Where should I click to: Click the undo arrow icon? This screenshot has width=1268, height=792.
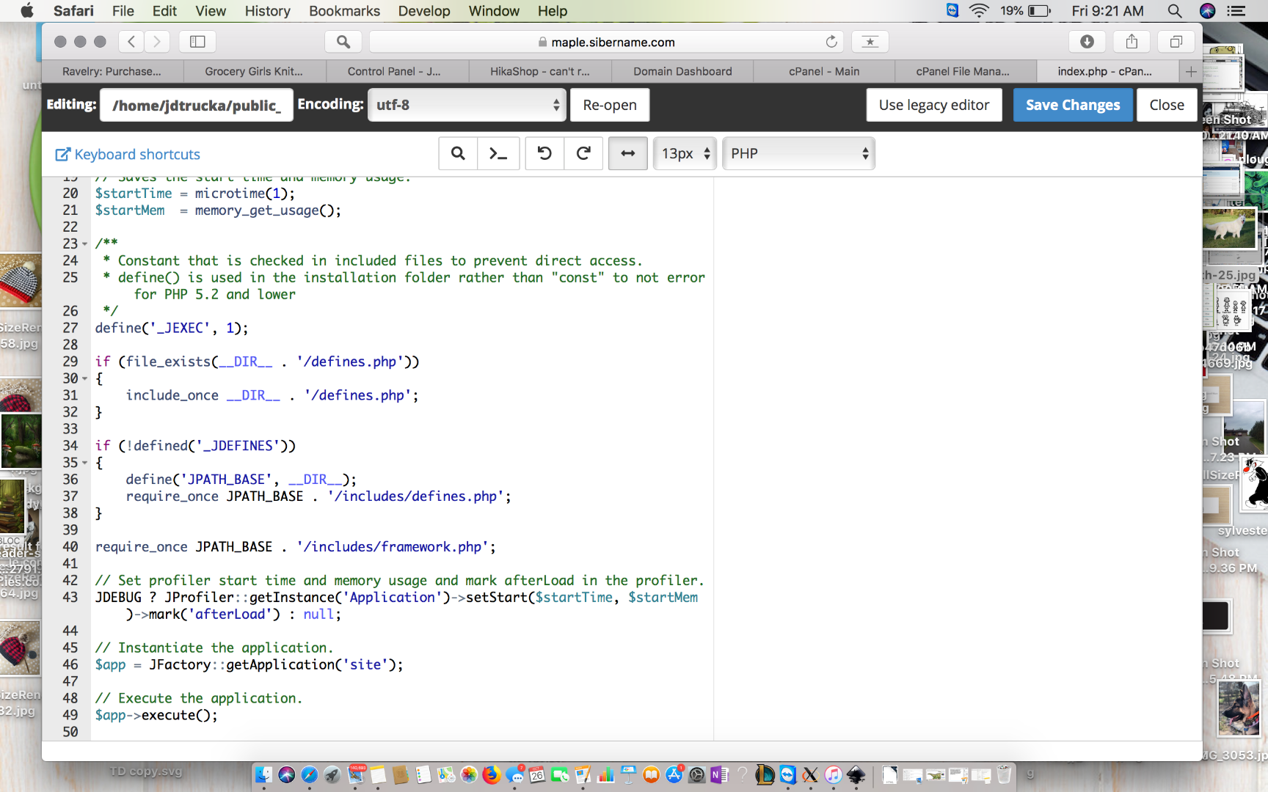tap(544, 153)
